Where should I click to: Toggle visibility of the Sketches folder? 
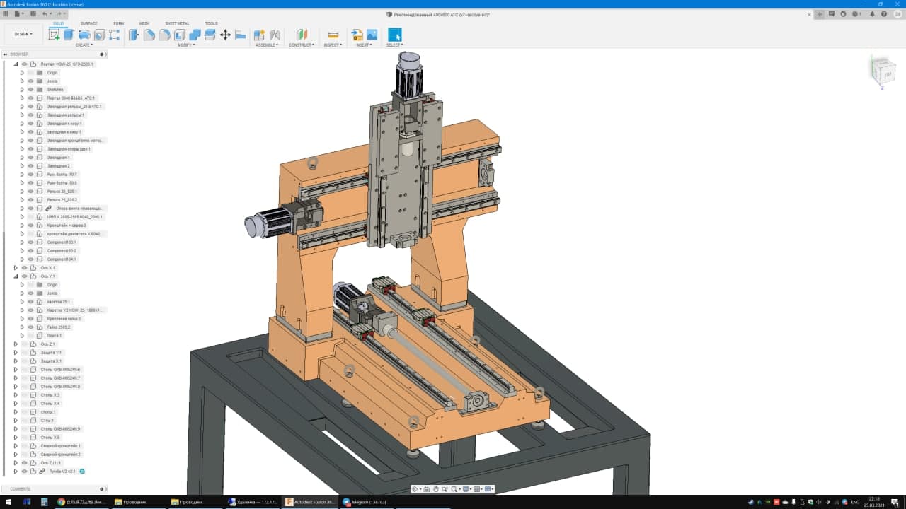(x=30, y=90)
